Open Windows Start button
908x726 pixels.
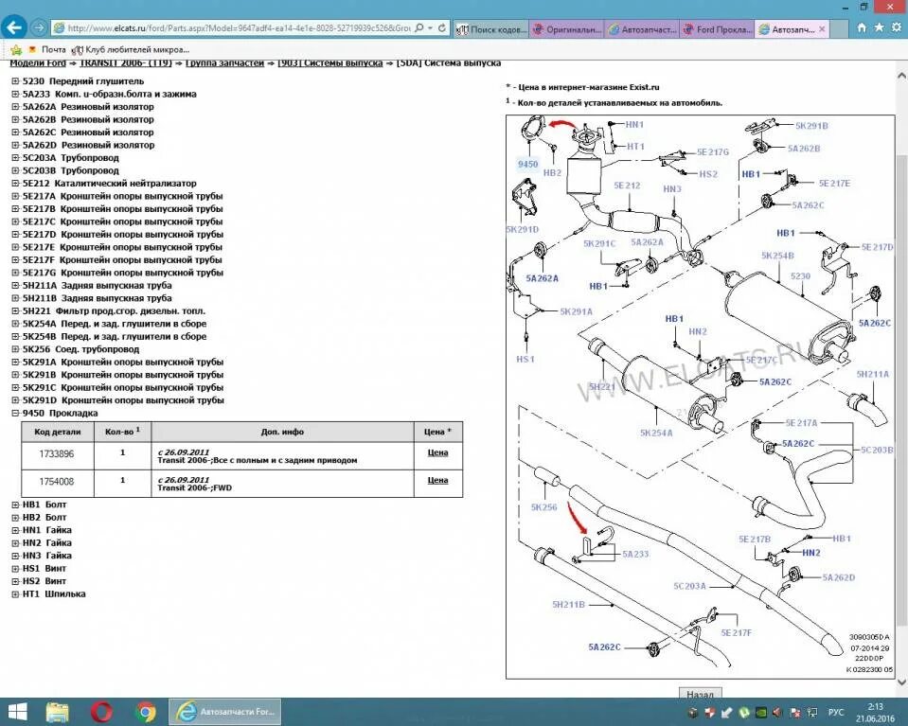(x=17, y=712)
